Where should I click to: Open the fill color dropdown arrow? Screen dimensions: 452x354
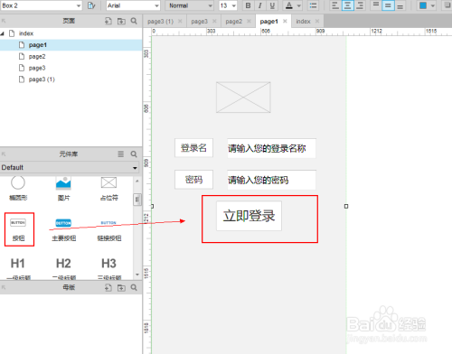coord(433,5)
